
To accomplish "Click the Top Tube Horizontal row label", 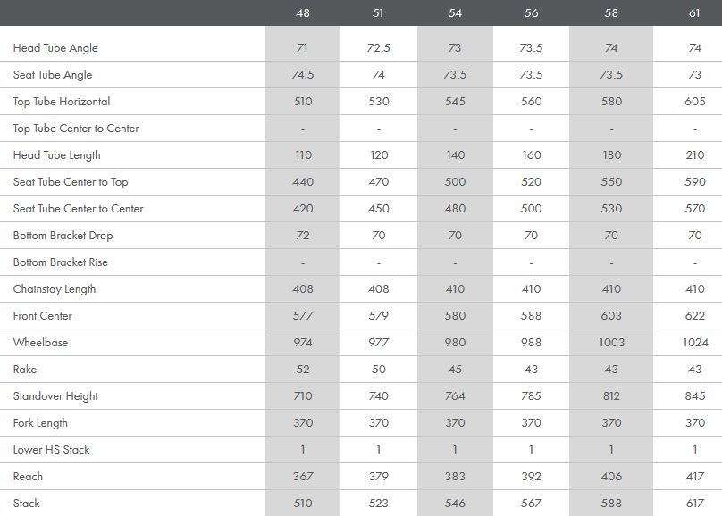I will tap(62, 102).
